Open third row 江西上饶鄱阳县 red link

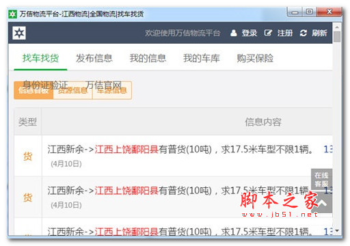tap(126, 231)
